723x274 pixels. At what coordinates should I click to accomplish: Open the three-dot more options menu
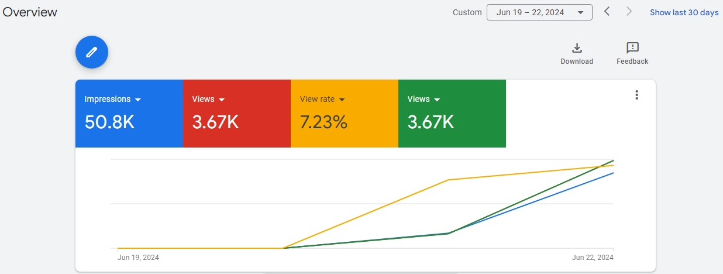[637, 95]
